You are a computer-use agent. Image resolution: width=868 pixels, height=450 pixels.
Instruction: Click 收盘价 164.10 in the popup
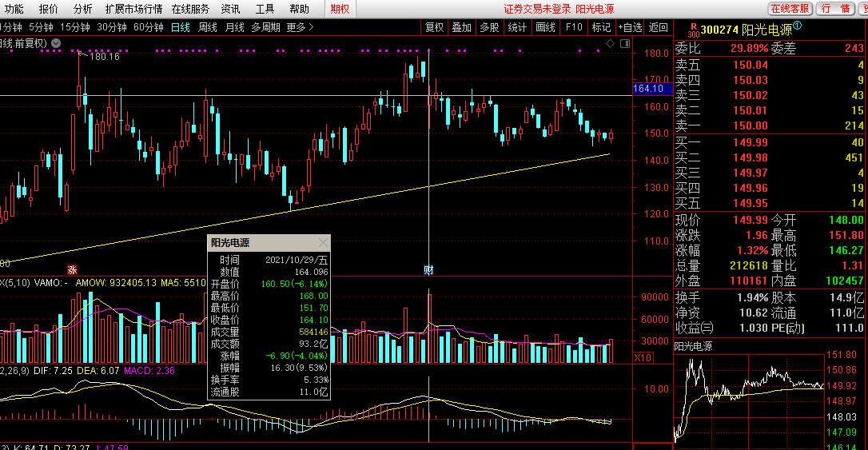269,320
